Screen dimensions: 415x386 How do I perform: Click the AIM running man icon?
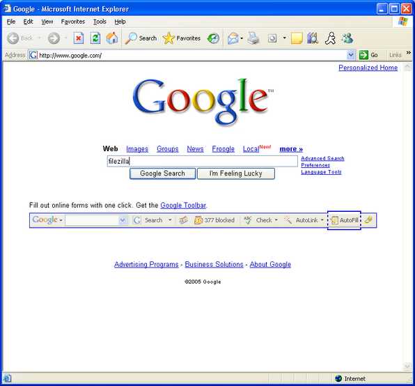(330, 38)
